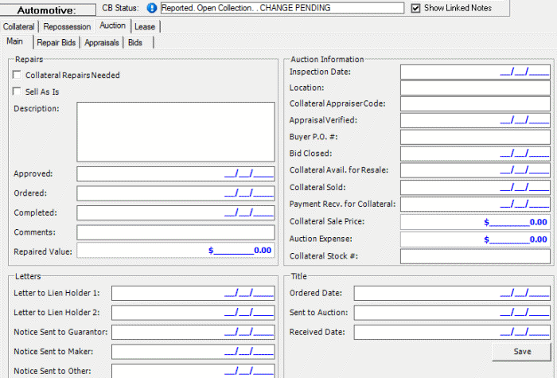
Task: Select the Main sub-tab
Action: [14, 41]
